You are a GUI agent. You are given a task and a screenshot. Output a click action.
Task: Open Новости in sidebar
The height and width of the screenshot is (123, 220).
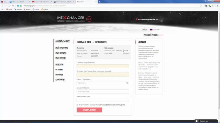59,65
